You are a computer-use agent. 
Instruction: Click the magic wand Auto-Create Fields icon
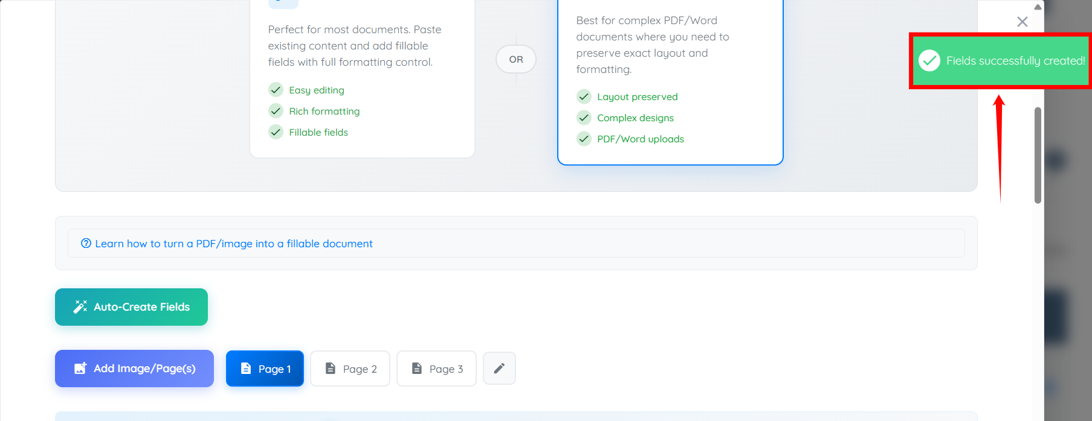coord(80,307)
